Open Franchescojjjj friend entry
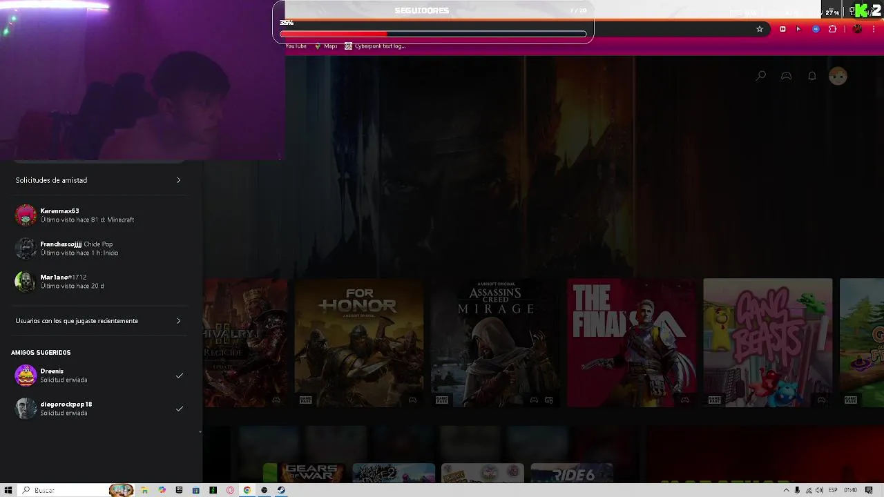 click(101, 248)
